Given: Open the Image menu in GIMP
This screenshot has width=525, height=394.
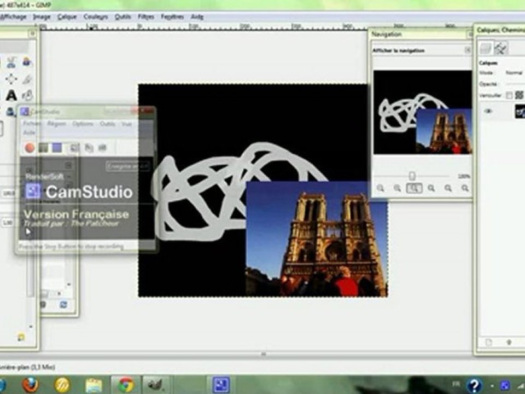Looking at the screenshot, I should (x=42, y=17).
